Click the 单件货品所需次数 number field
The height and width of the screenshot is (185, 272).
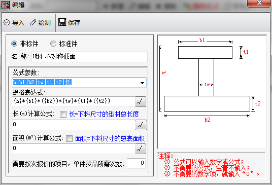(x=136, y=163)
